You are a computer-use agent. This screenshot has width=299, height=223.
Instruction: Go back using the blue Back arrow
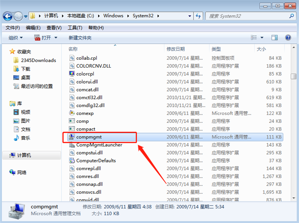click(7, 16)
